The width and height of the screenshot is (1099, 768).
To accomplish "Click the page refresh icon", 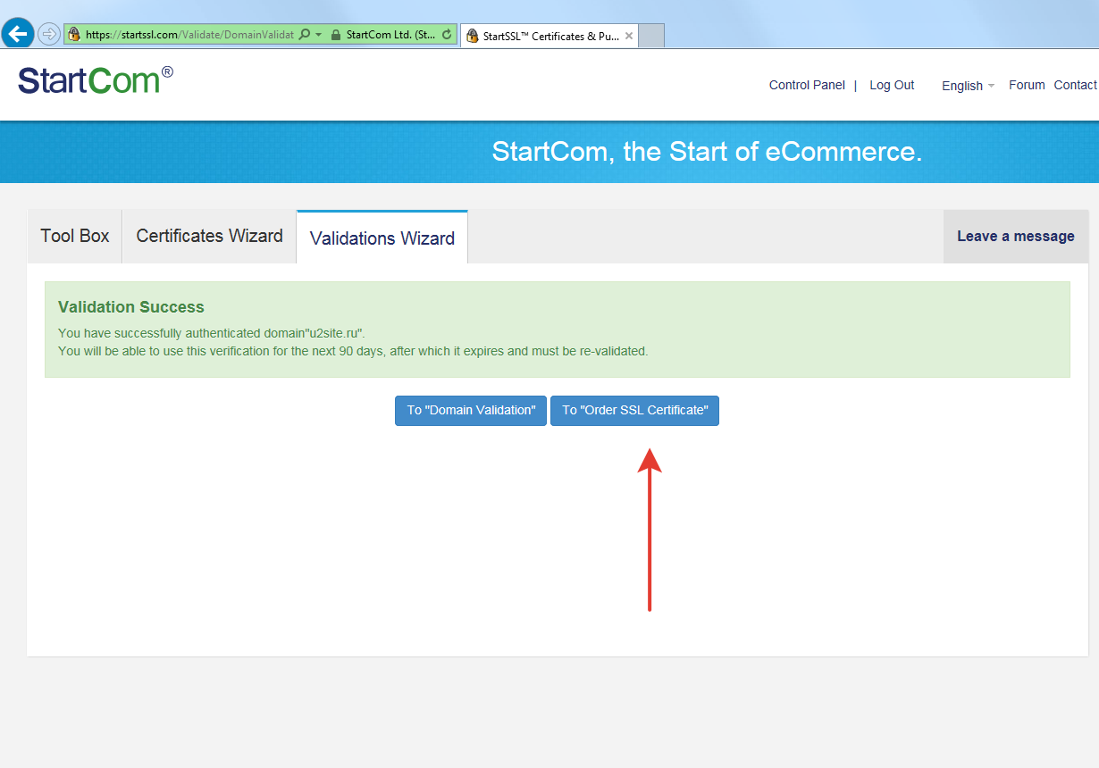I will click(447, 35).
